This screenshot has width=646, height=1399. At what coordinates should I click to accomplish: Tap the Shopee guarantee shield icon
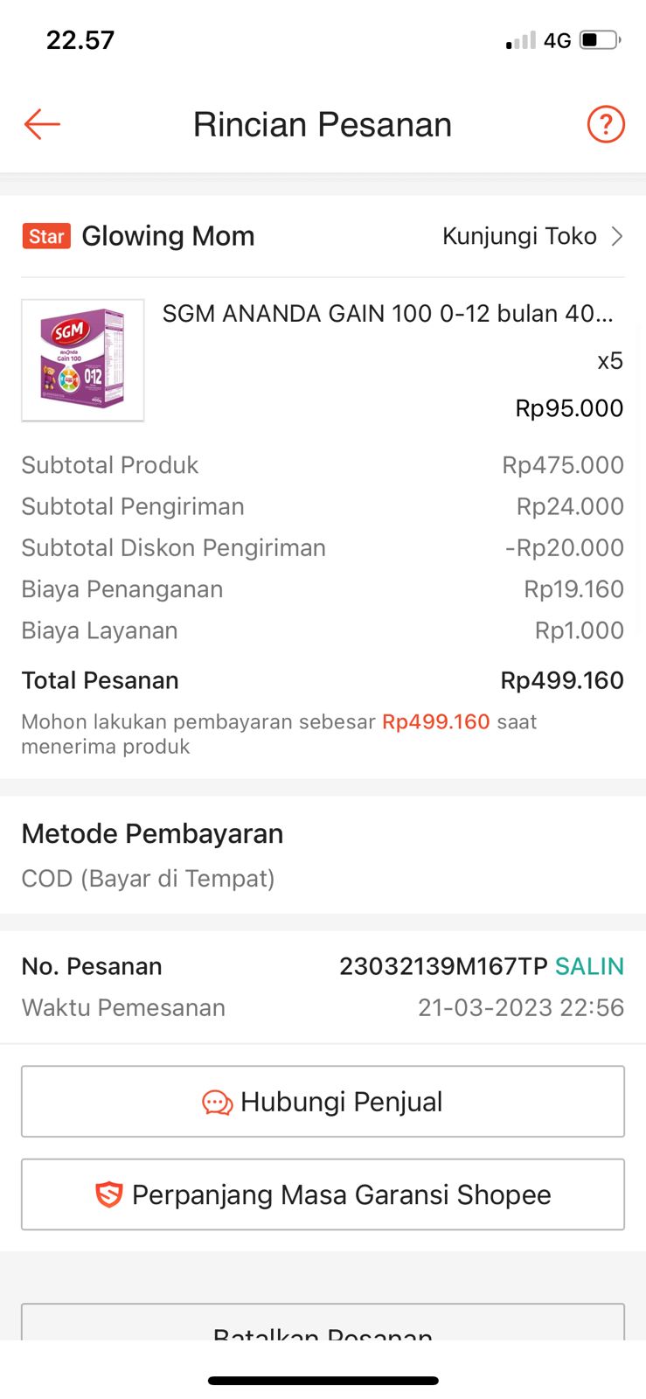click(x=108, y=1194)
